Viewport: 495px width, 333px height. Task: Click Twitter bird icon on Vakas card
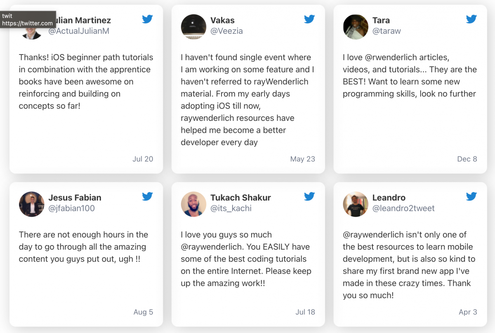pyautogui.click(x=310, y=19)
